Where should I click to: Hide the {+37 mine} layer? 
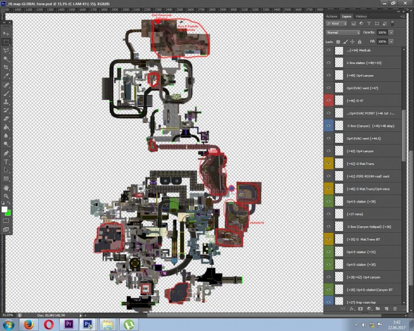point(329,214)
